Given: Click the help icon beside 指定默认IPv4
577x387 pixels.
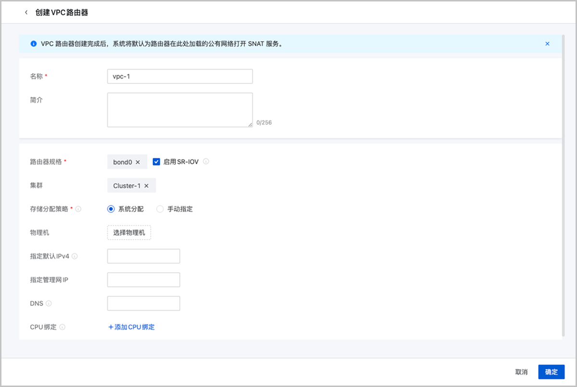Looking at the screenshot, I should coord(75,256).
